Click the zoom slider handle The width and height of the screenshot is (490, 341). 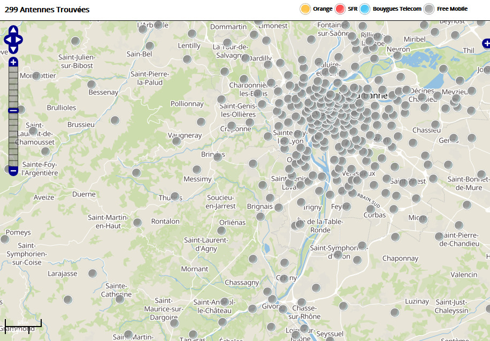pyautogui.click(x=13, y=110)
